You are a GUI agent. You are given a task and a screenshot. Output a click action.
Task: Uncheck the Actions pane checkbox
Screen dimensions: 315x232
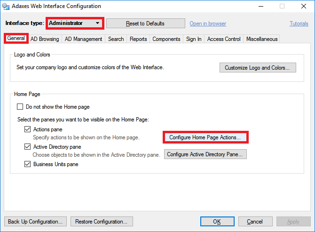[x=28, y=129]
